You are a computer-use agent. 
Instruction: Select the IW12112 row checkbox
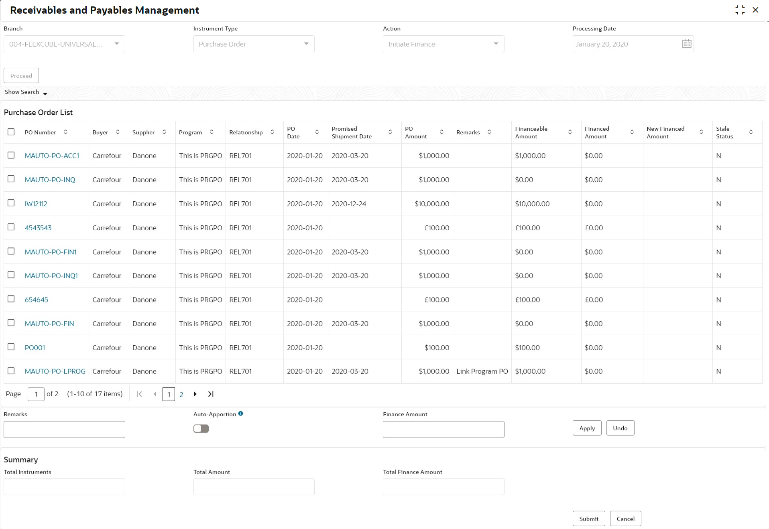pyautogui.click(x=11, y=203)
